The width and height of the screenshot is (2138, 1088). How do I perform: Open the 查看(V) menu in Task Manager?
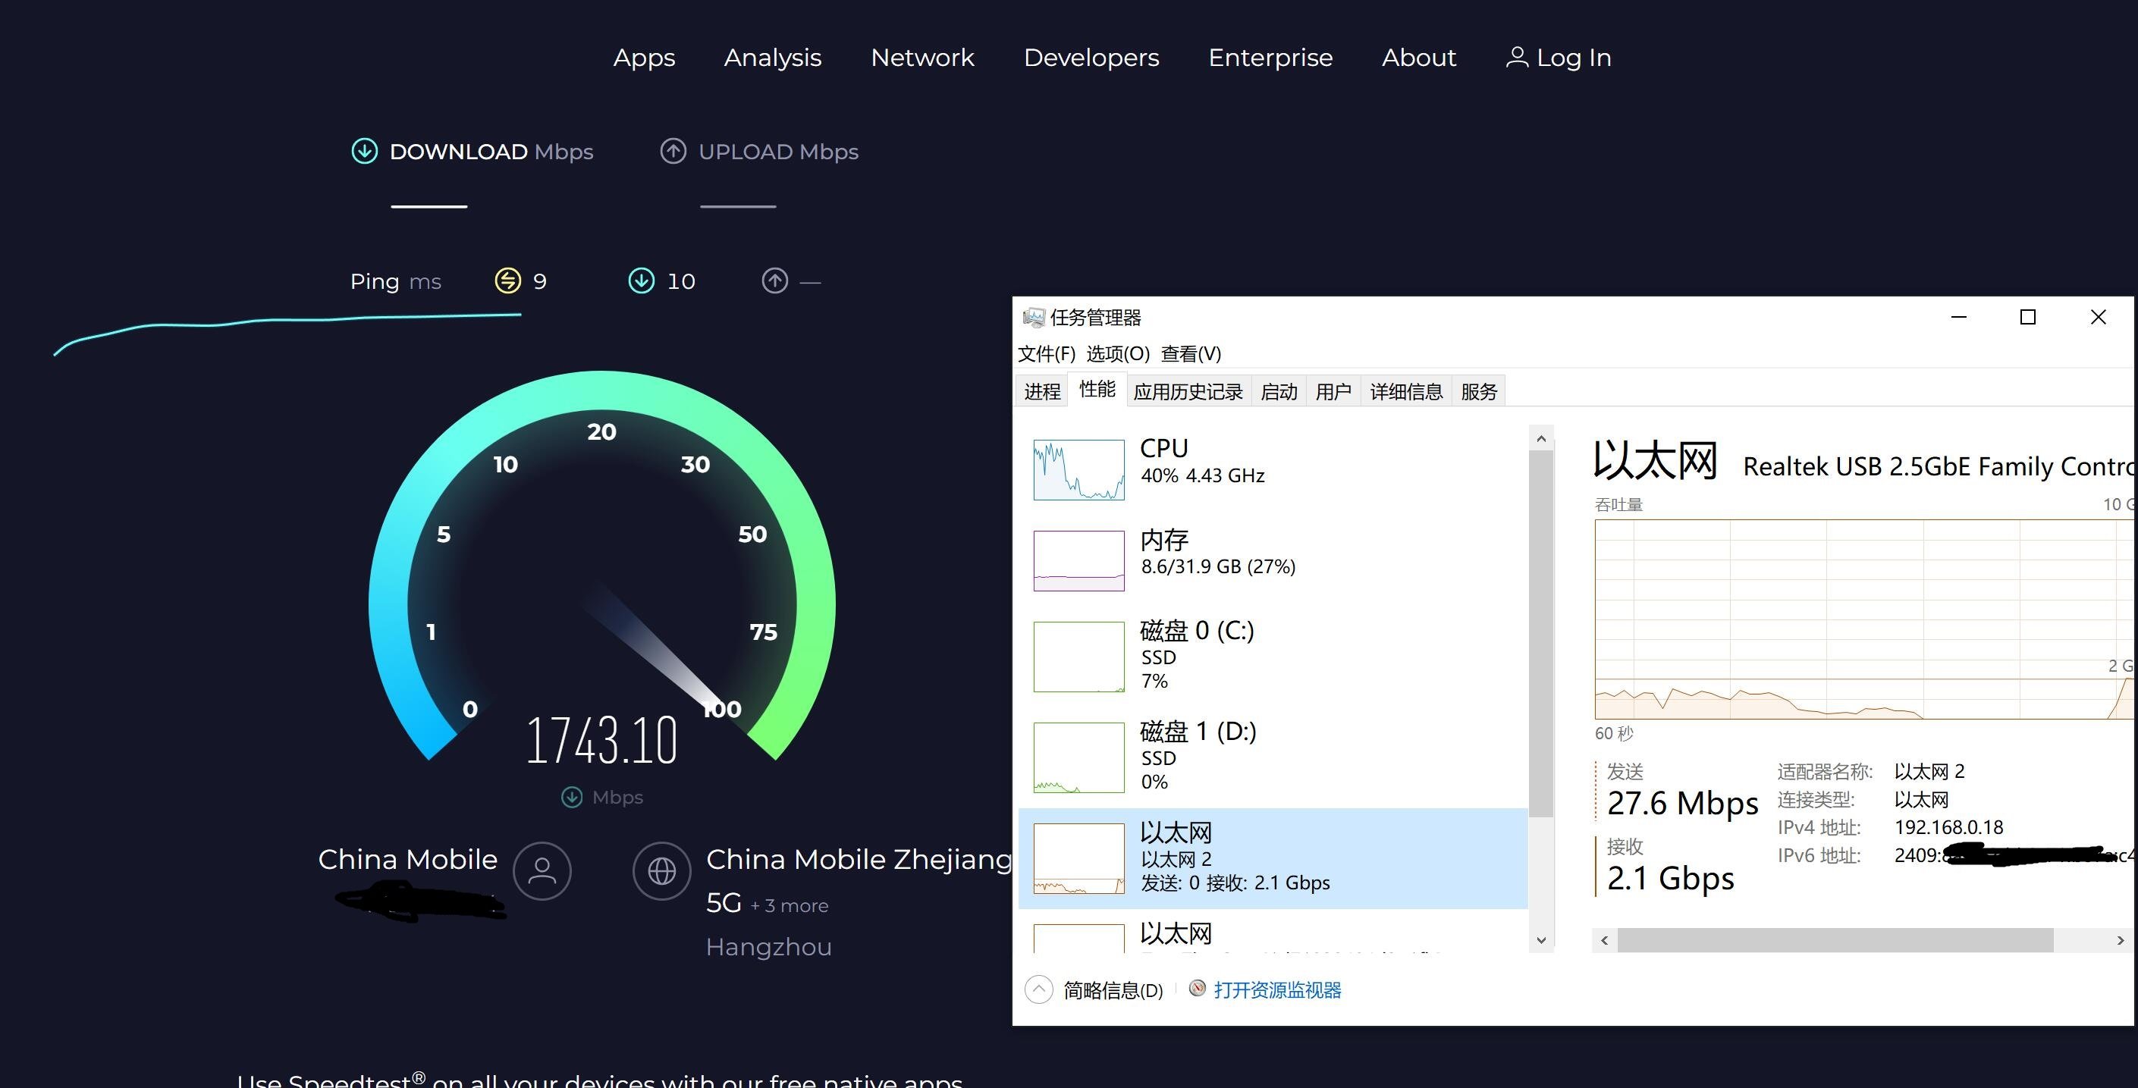tap(1191, 353)
